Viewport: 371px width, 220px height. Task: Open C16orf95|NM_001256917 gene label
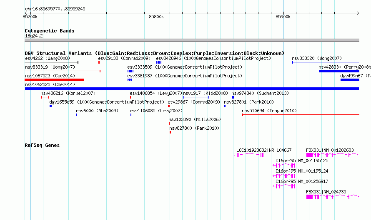302,181
